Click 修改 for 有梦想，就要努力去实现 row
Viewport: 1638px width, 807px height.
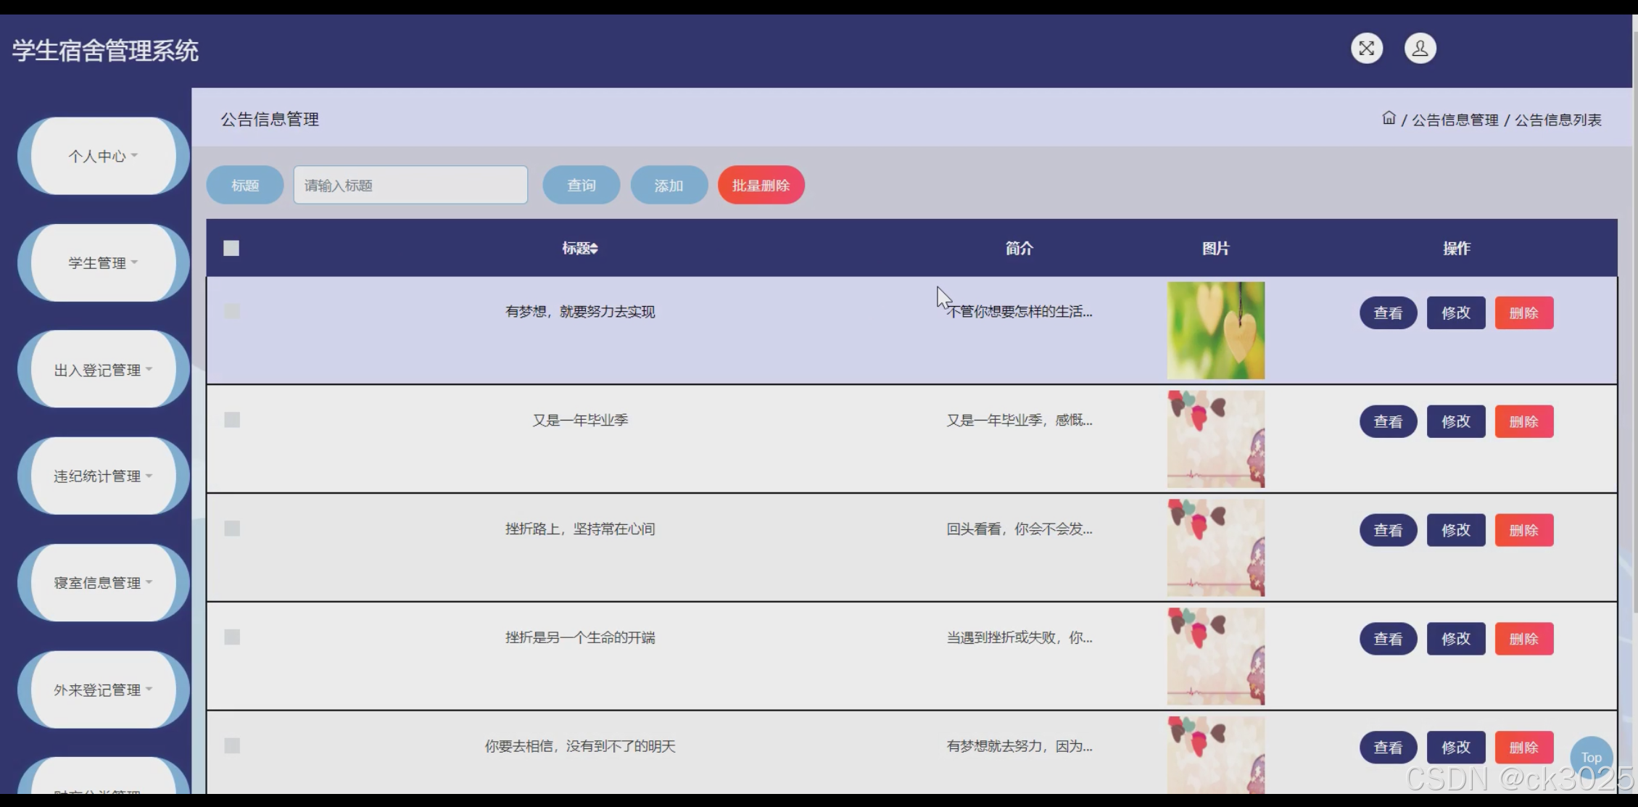point(1455,313)
